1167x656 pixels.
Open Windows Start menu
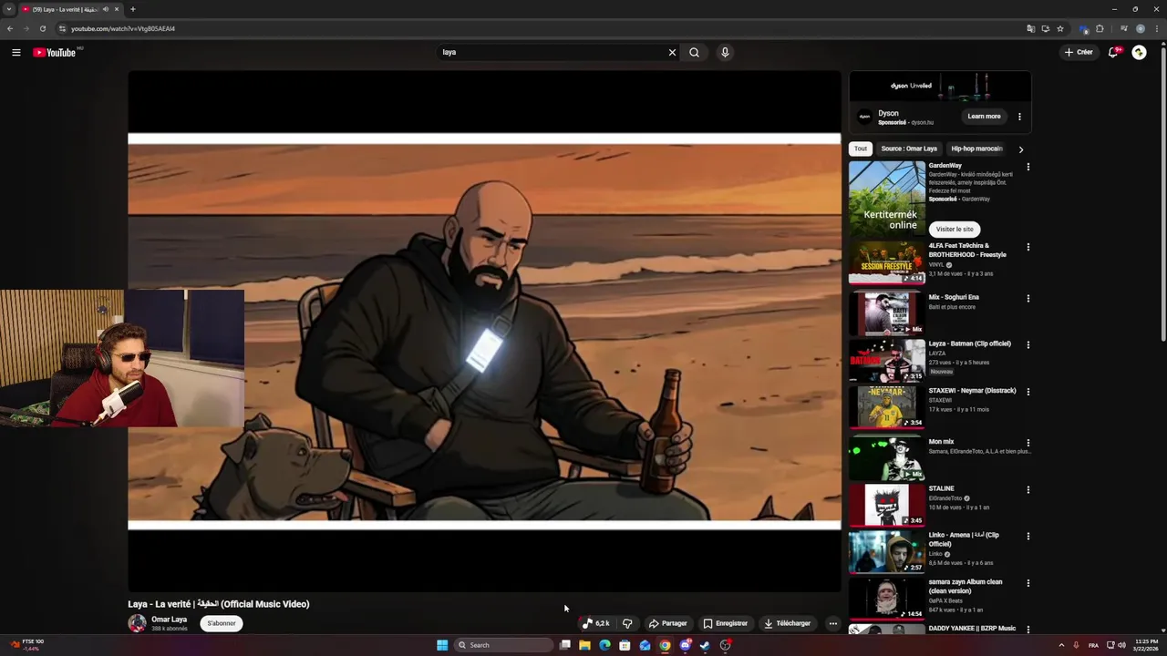point(442,645)
